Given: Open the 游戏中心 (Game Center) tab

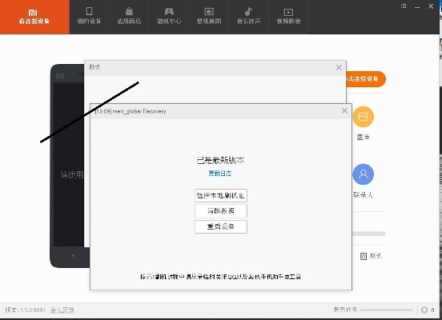Looking at the screenshot, I should (169, 16).
